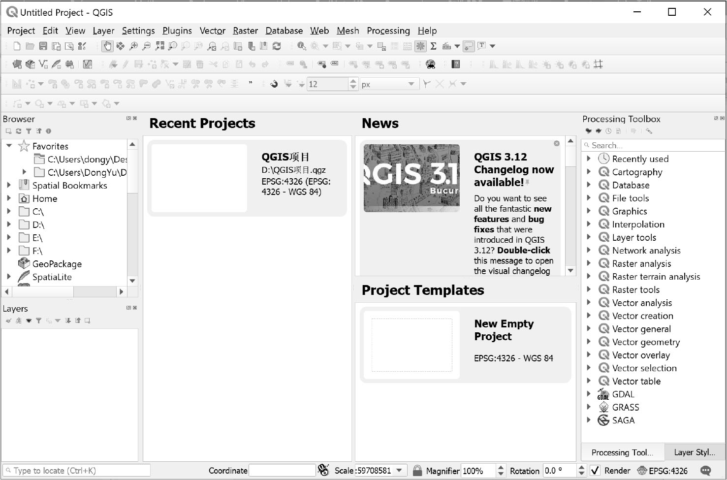Switch to the Layer Styling tab
727x480 pixels.
tap(694, 452)
